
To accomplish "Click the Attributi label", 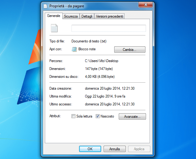I will point(55,116).
